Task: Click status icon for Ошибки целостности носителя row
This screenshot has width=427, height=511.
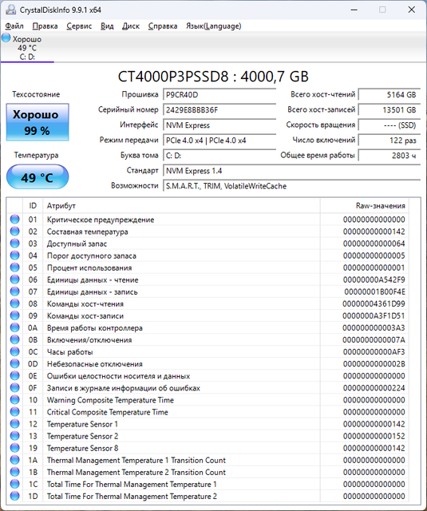Action: coord(14,376)
